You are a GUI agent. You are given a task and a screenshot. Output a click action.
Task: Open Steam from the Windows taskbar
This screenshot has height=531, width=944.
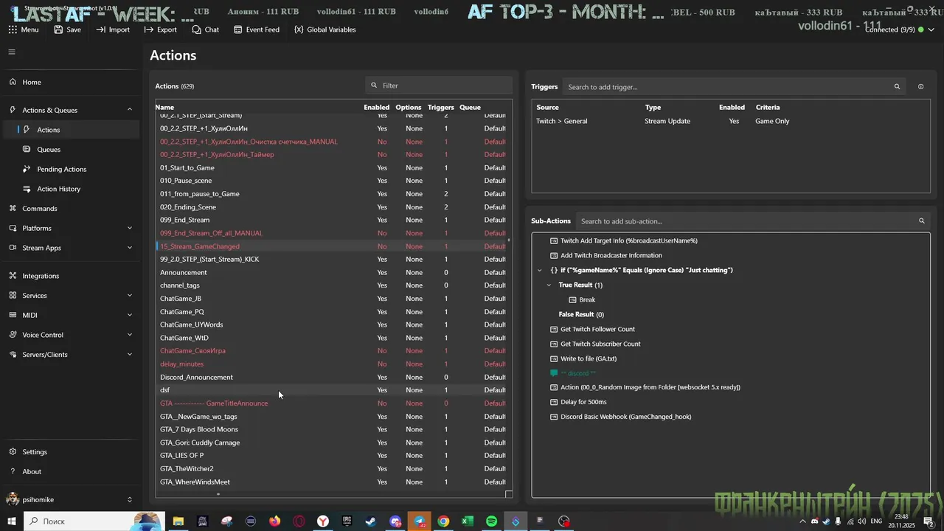(x=371, y=521)
